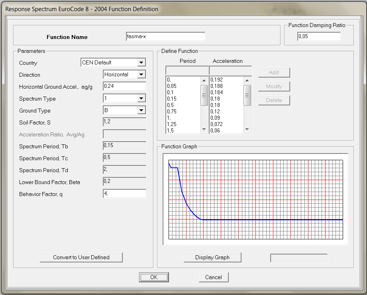Select acceleration value 0,072
367x295 pixels.
[216, 124]
